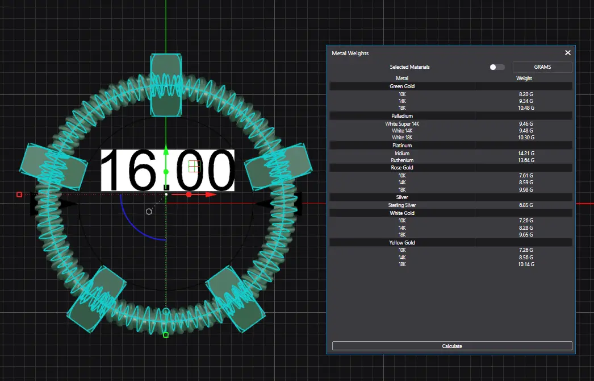Click the Metal column header
This screenshot has height=381, width=594.
(x=402, y=78)
